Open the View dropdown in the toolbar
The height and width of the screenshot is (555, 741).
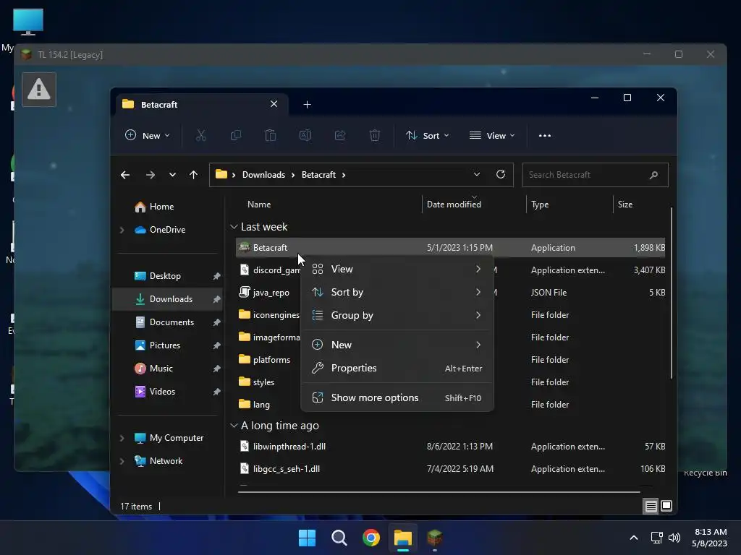click(x=492, y=136)
